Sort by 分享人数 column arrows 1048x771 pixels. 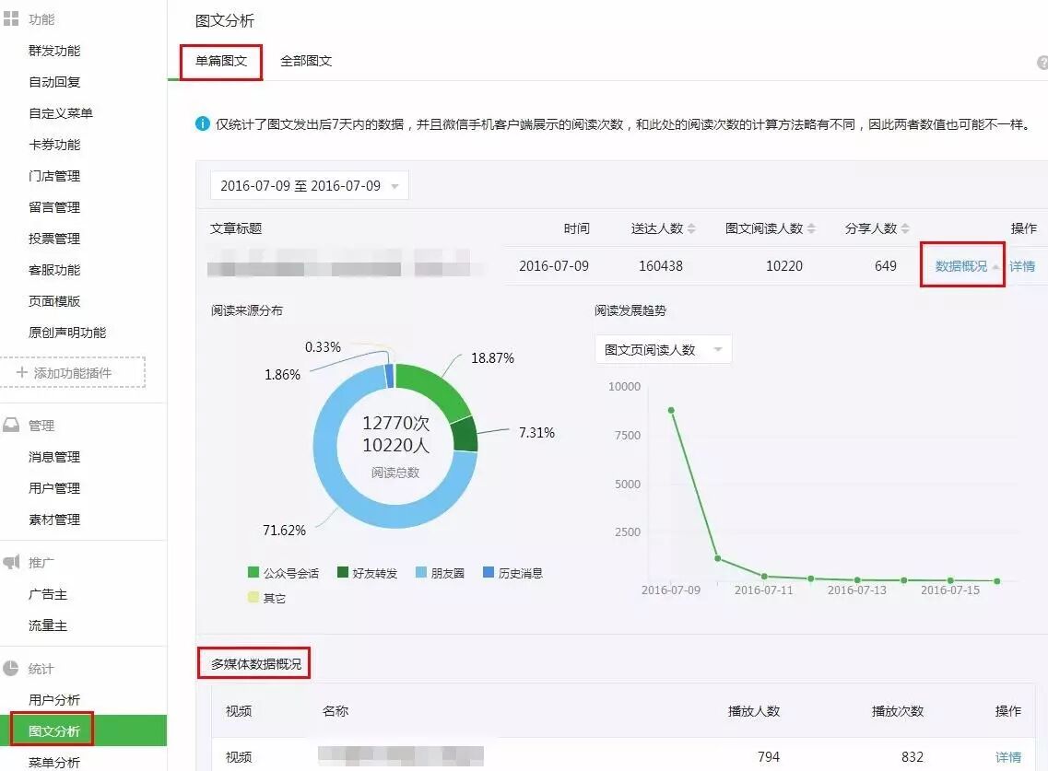[905, 228]
